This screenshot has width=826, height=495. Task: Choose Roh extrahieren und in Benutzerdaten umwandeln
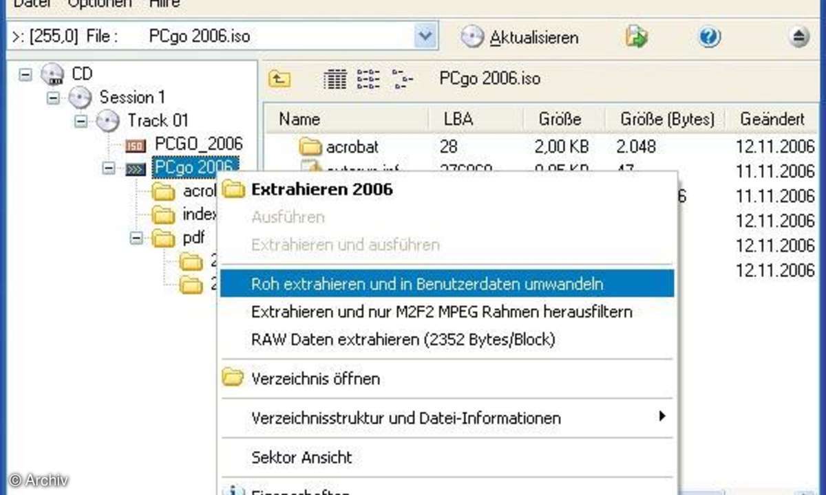click(446, 283)
